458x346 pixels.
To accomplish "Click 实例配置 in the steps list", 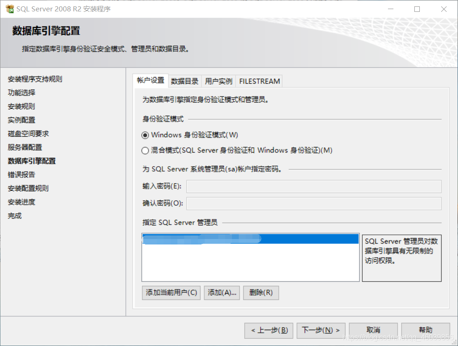I will [21, 120].
